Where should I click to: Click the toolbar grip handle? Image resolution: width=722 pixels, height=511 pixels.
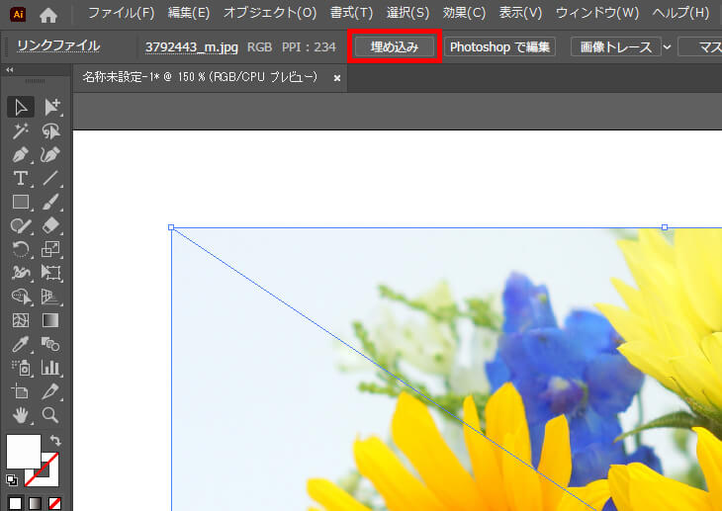(x=35, y=81)
